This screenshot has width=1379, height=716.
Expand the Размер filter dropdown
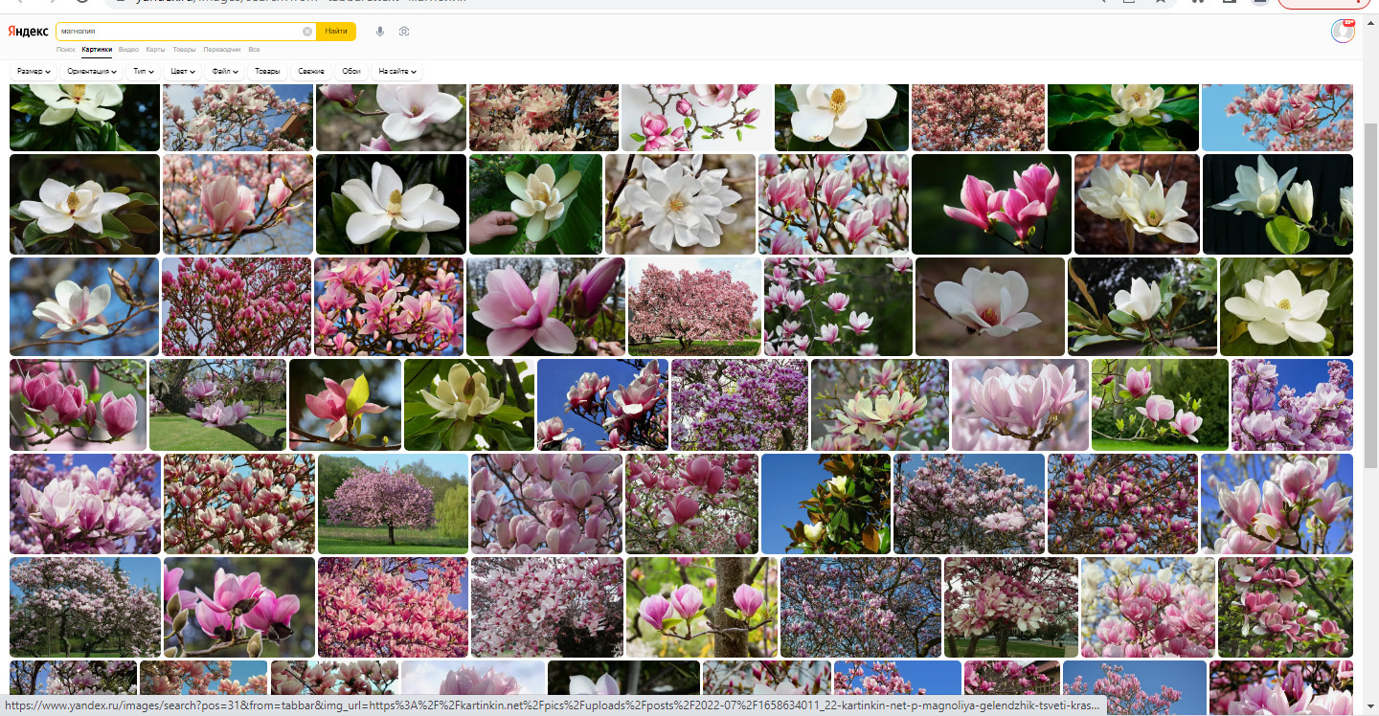coord(34,72)
